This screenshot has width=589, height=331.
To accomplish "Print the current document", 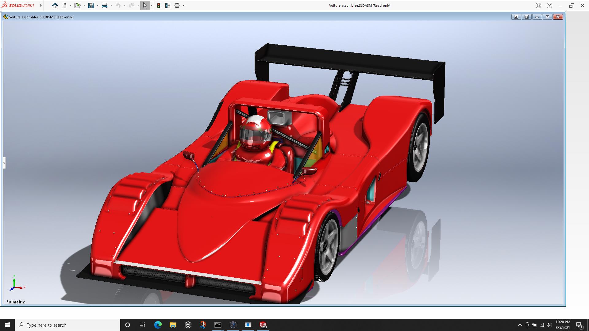I will point(105,6).
